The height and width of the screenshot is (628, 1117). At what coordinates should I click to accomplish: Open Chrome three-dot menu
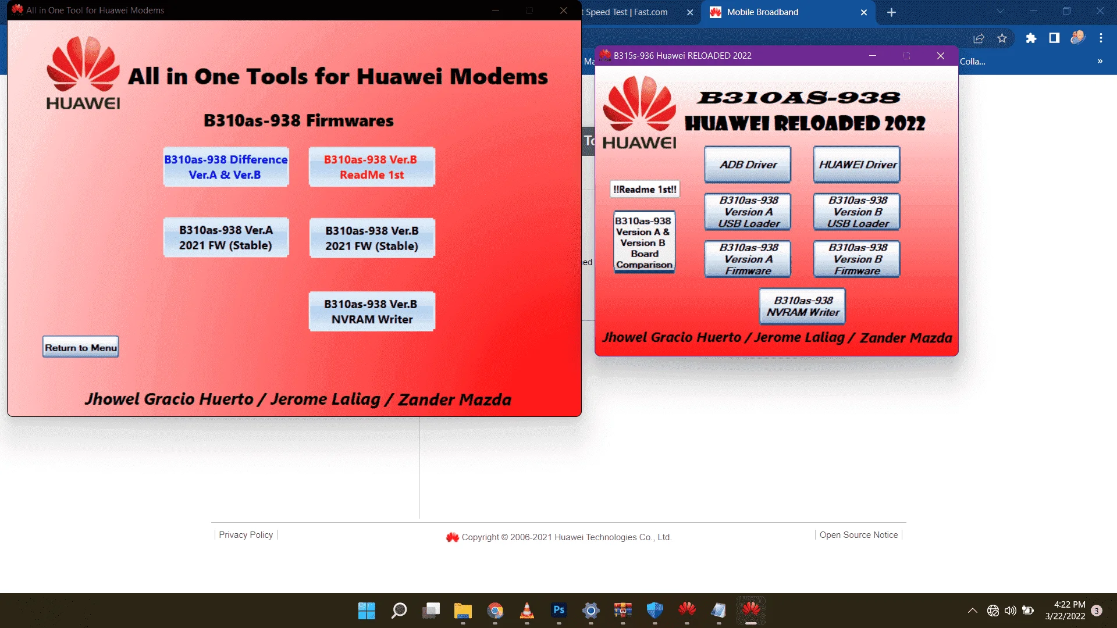coord(1101,38)
